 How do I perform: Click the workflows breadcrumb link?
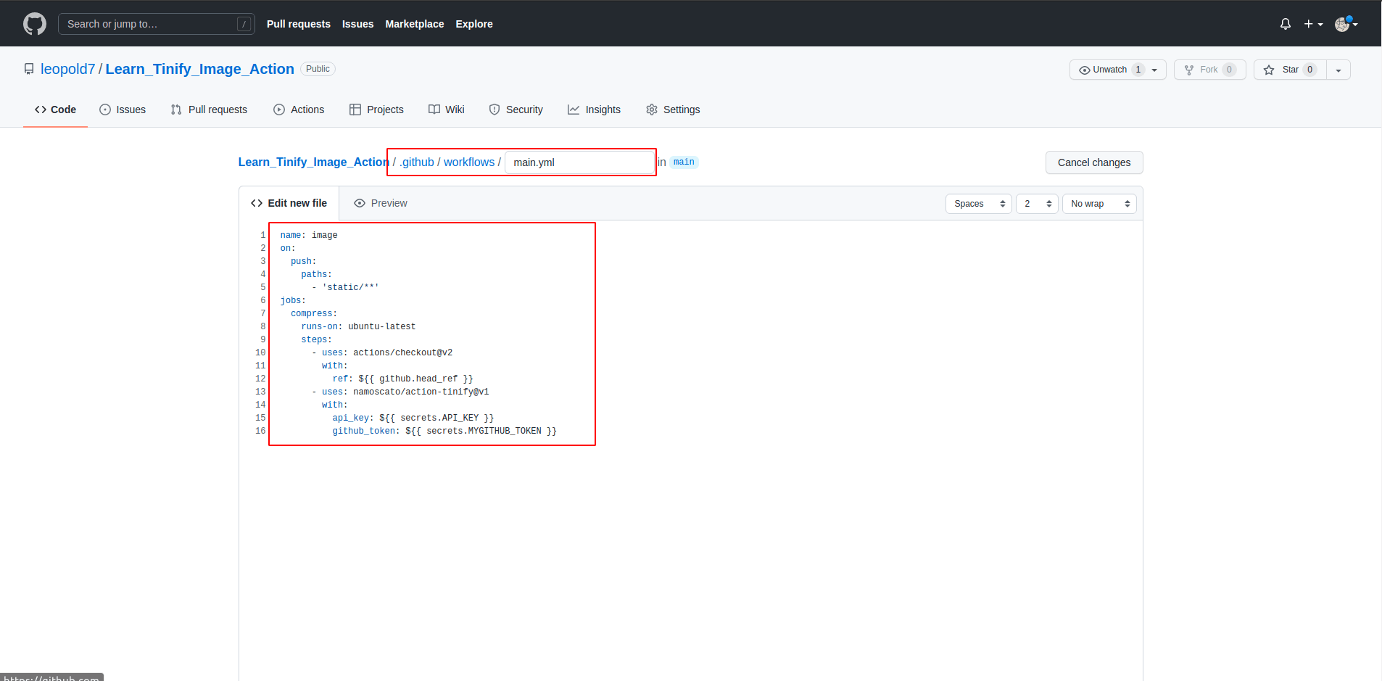(468, 162)
